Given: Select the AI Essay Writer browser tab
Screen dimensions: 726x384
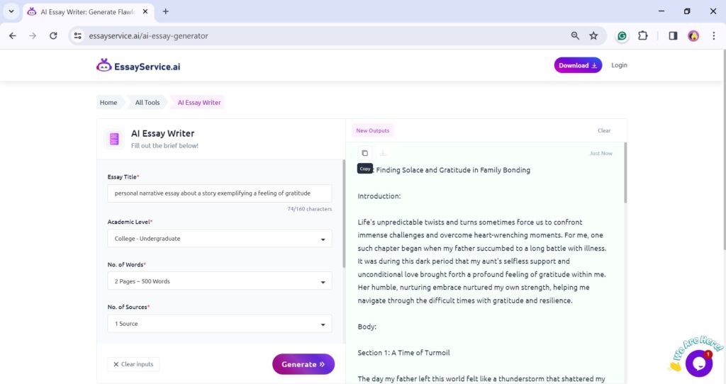Looking at the screenshot, I should coord(88,11).
